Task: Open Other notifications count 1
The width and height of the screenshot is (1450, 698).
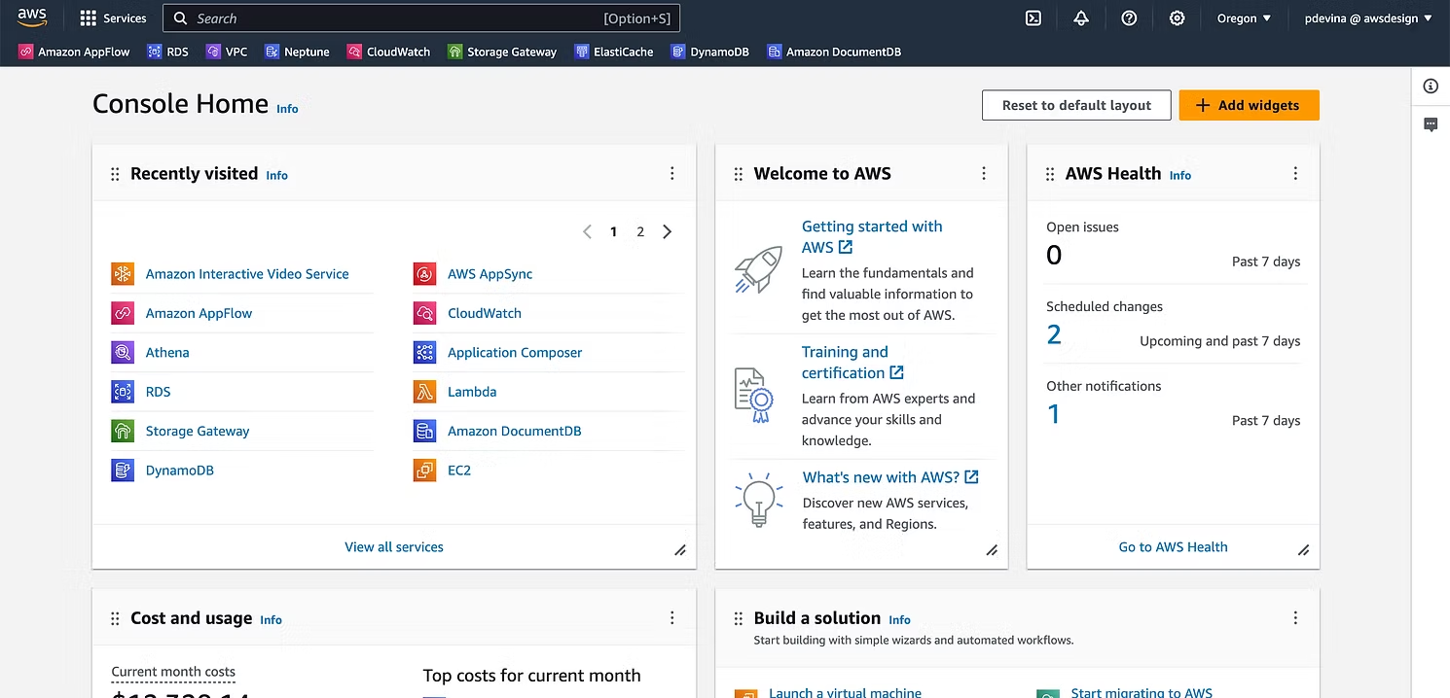Action: point(1053,415)
